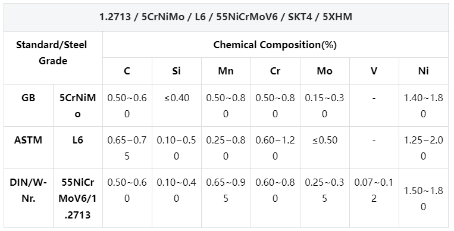
Task: Click the V column header
Action: [x=374, y=71]
